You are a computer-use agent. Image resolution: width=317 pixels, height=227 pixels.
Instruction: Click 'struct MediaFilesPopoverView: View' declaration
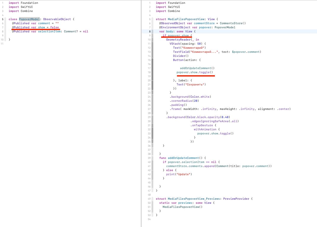(187, 19)
